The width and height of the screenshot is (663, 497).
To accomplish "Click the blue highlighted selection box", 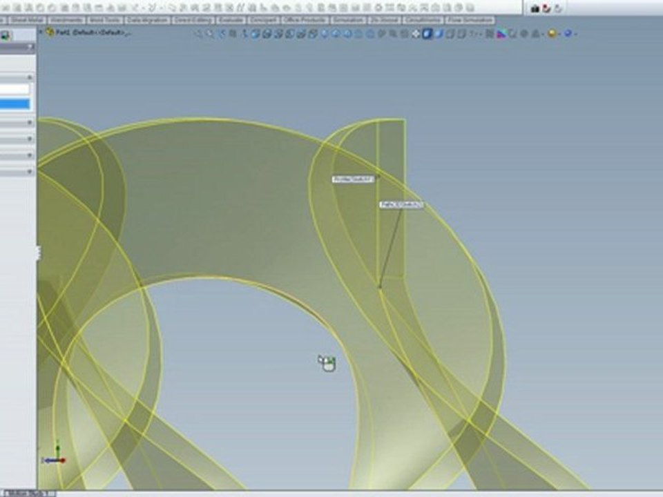I will [x=15, y=104].
